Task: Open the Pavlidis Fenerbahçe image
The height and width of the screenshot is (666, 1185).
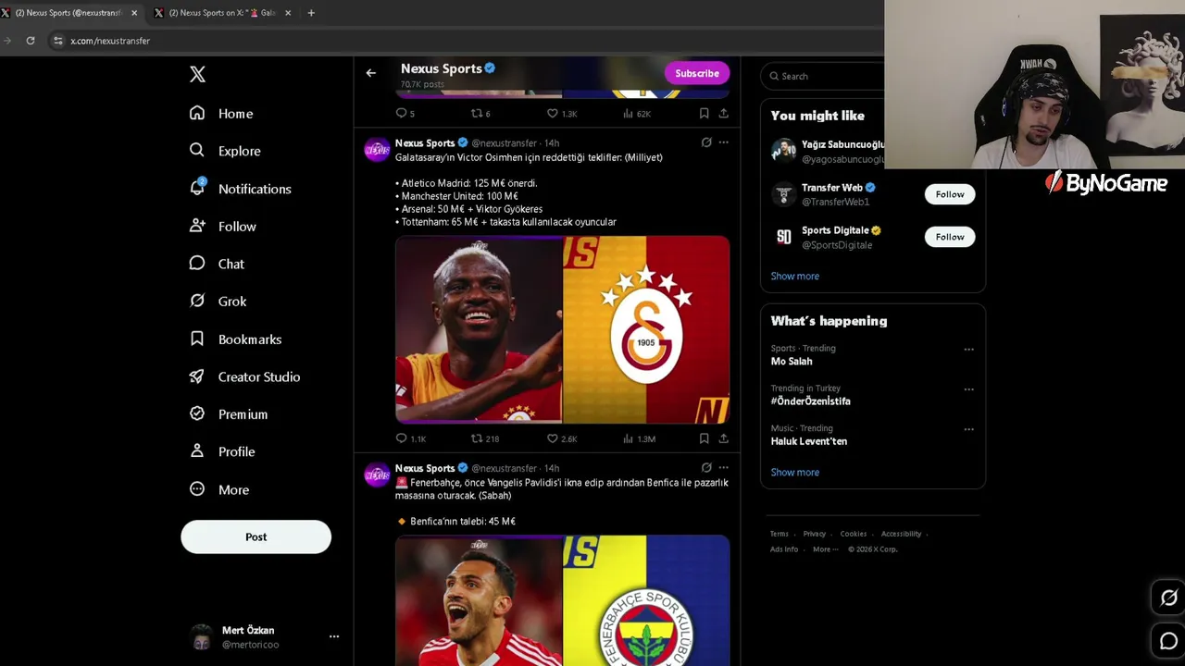Action: [562, 600]
